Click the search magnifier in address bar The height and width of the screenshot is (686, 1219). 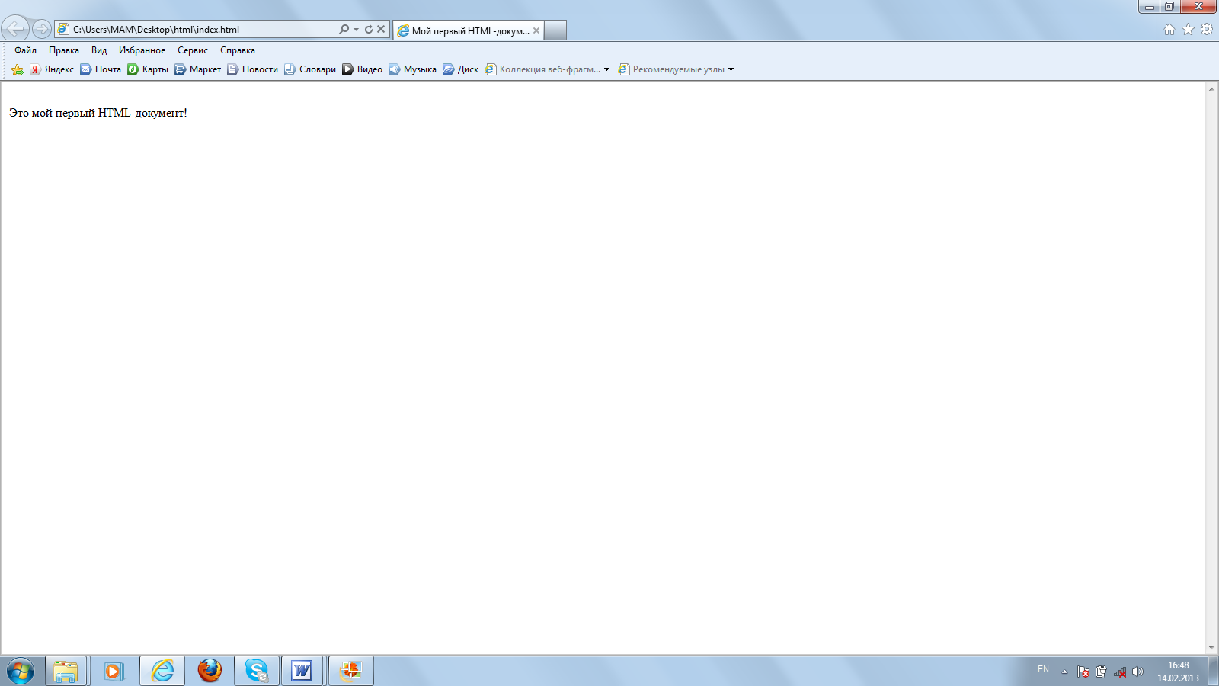tap(344, 29)
